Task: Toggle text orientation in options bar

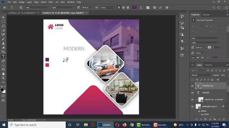Action: click(21, 7)
